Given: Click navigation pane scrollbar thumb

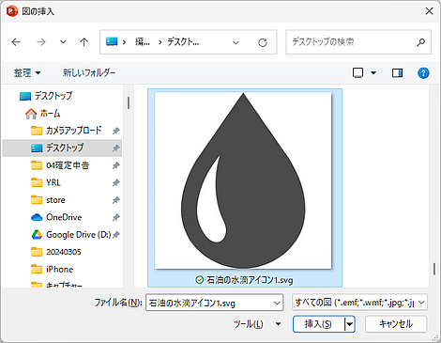Looking at the screenshot, I should click(129, 102).
